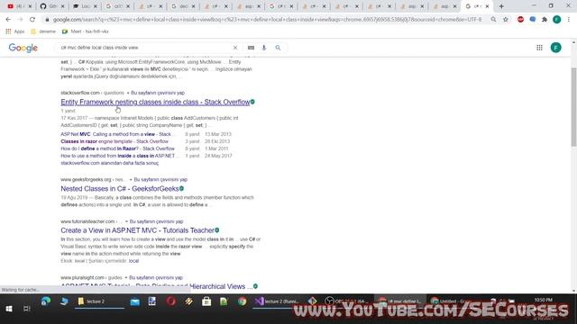Screen dimensions: 577x324
Task: Open the deneme bookmarks folder
Action: tap(43, 31)
